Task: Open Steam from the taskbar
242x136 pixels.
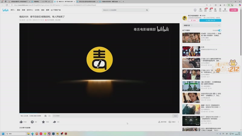Action: point(49,134)
